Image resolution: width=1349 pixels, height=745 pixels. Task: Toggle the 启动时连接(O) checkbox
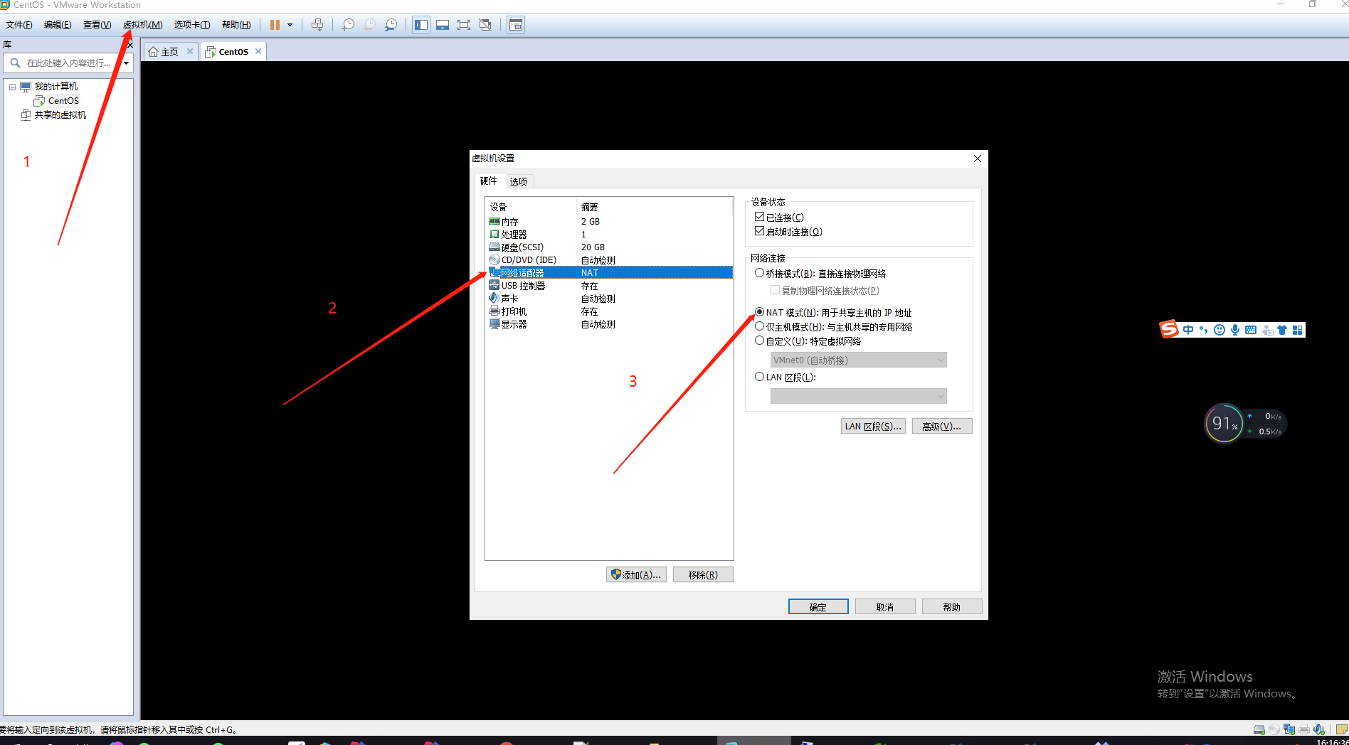759,231
